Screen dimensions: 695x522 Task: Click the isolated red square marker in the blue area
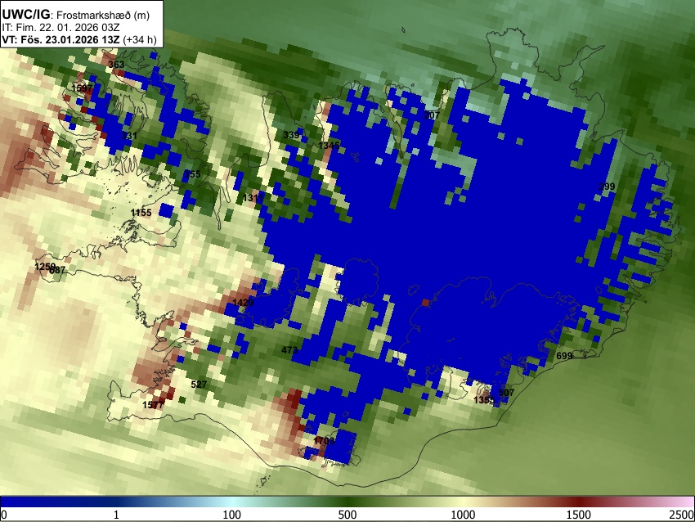(425, 303)
